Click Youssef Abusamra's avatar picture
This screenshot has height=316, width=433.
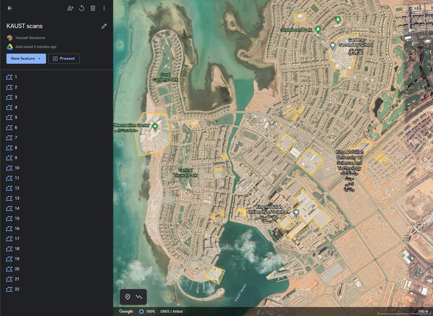click(x=10, y=38)
